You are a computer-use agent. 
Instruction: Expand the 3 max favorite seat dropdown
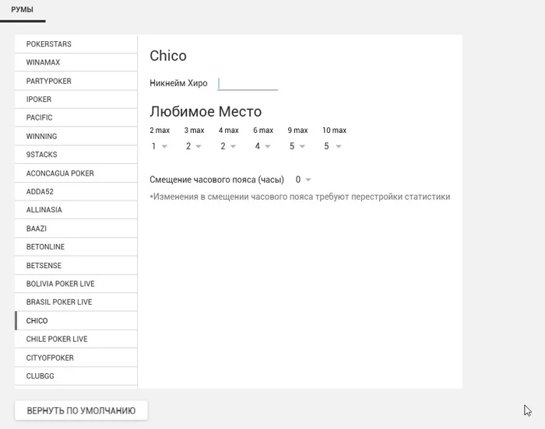pyautogui.click(x=193, y=146)
